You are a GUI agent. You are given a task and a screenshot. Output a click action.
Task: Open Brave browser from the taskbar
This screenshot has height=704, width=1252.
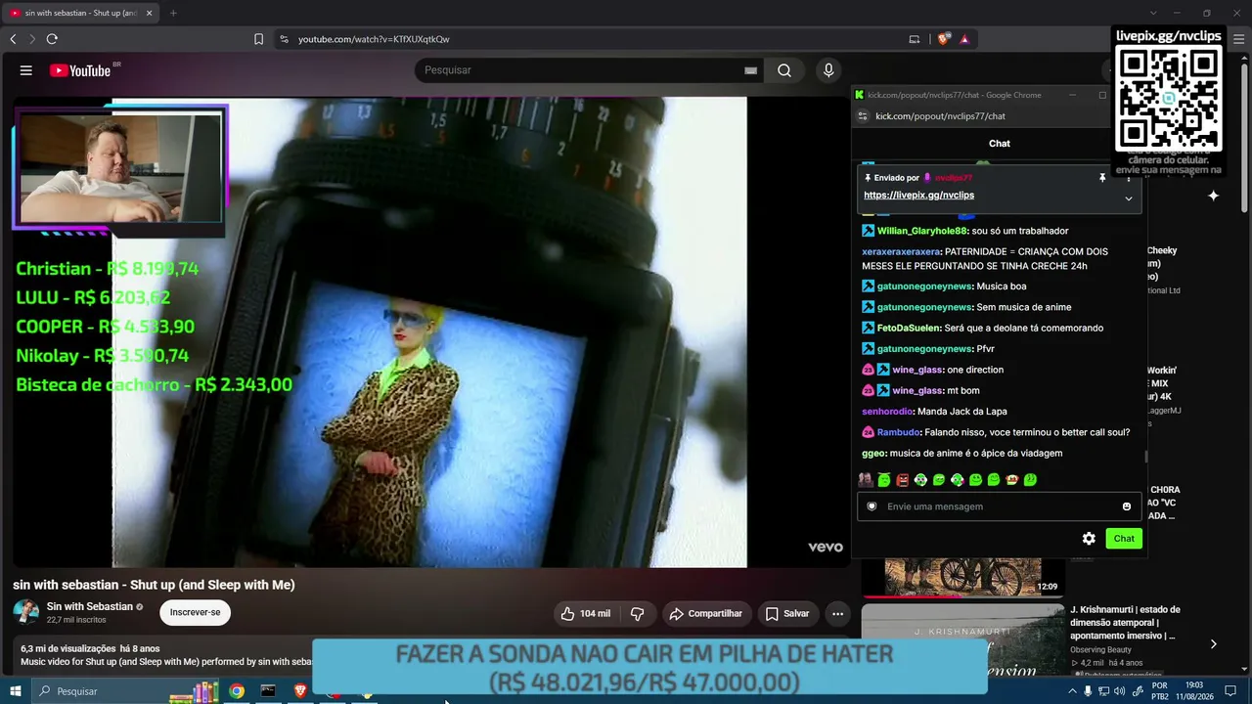[300, 691]
